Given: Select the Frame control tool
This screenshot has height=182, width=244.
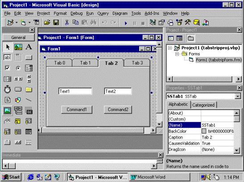Looking at the screenshot, I should (18, 57).
